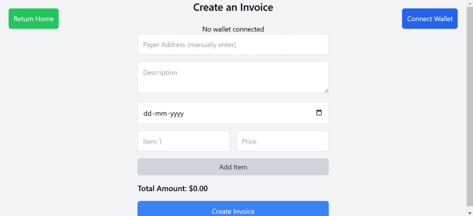Image resolution: width=473 pixels, height=216 pixels.
Task: Focus the Price input field
Action: pyautogui.click(x=282, y=141)
